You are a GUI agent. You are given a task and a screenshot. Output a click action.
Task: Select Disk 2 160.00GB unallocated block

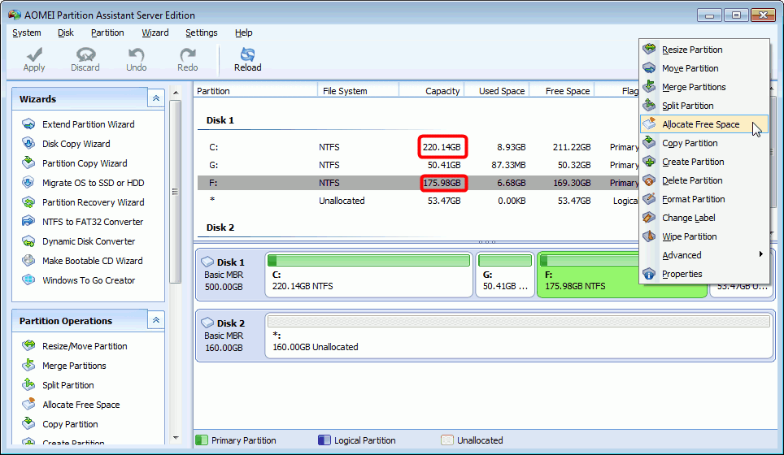[x=519, y=335]
